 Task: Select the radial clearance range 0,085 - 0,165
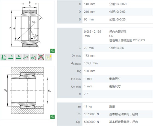93,31
